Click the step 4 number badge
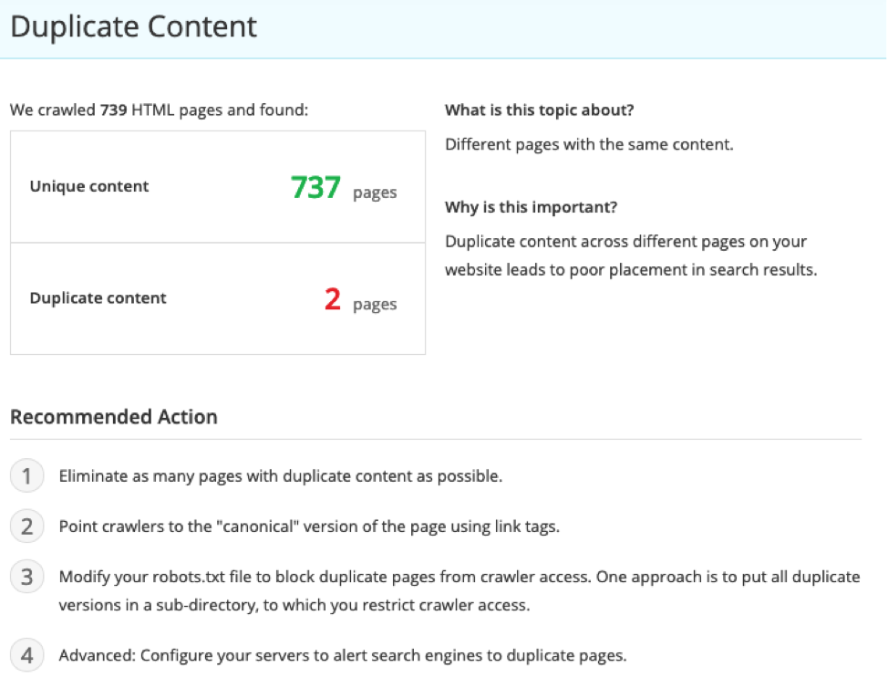Viewport: 888px width, 688px height. tap(27, 655)
